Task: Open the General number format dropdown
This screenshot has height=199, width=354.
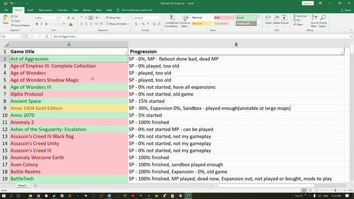Action: (x=160, y=18)
